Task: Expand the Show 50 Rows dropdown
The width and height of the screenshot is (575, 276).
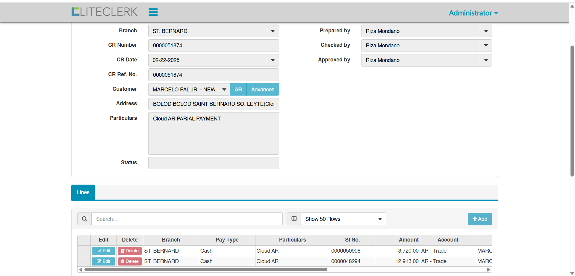Action: [380, 219]
